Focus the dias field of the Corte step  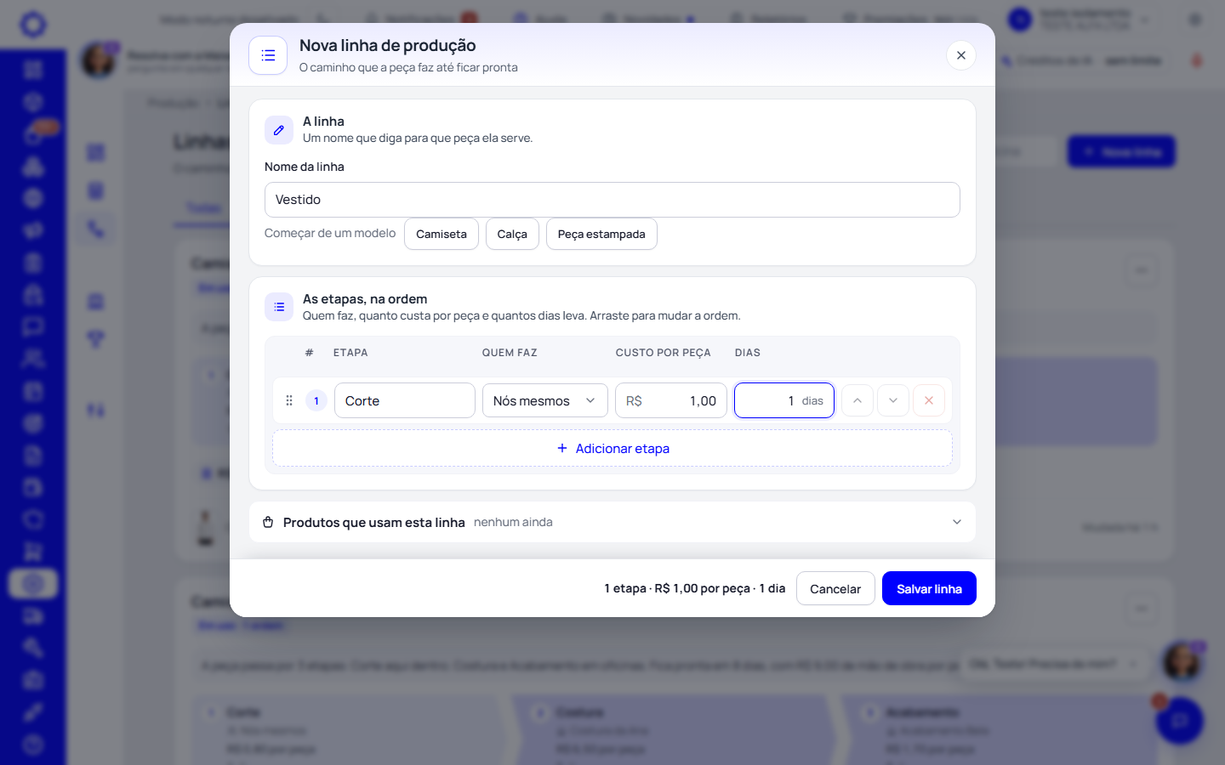pyautogui.click(x=784, y=400)
